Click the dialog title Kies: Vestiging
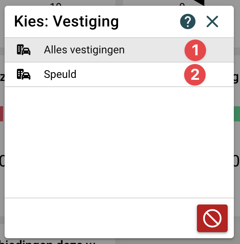 (66, 21)
